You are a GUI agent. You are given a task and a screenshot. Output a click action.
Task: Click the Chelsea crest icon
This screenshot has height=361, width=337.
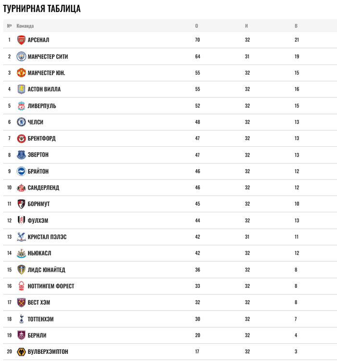pos(21,122)
